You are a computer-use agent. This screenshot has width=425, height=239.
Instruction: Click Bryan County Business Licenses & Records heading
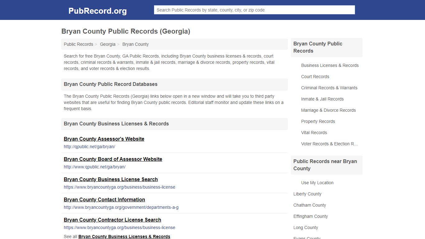click(x=116, y=124)
